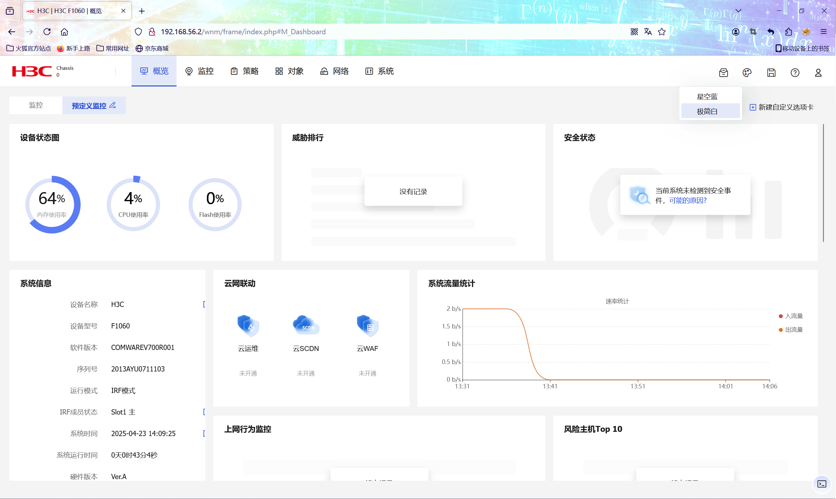Click the browser address bar URL
Viewport: 836px width, 499px height.
pyautogui.click(x=243, y=32)
